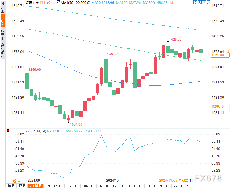The width and height of the screenshot is (230, 188).
Task: Click the small circle icon right of 【日线】
Action: 53,3
